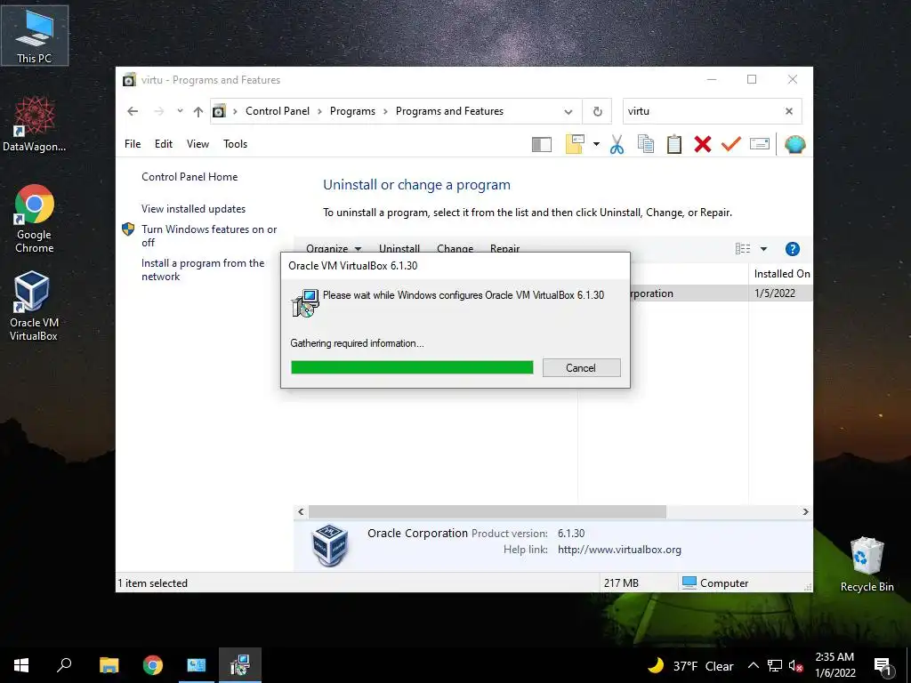Expand the address bar history dropdown

pyautogui.click(x=568, y=111)
